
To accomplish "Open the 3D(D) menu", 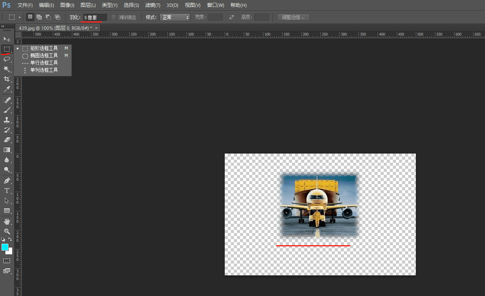I will pos(172,5).
